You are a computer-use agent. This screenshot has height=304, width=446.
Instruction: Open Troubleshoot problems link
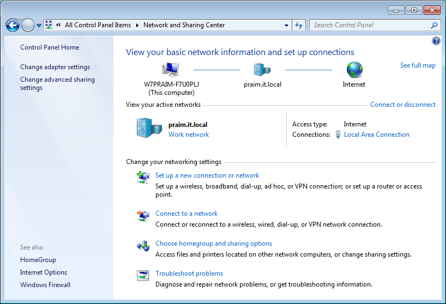[189, 273]
